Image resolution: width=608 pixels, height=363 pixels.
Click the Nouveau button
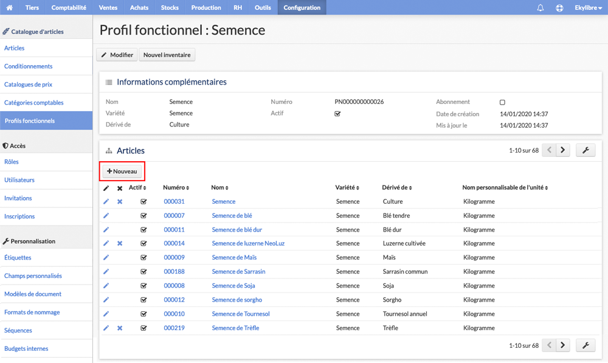[x=122, y=171]
